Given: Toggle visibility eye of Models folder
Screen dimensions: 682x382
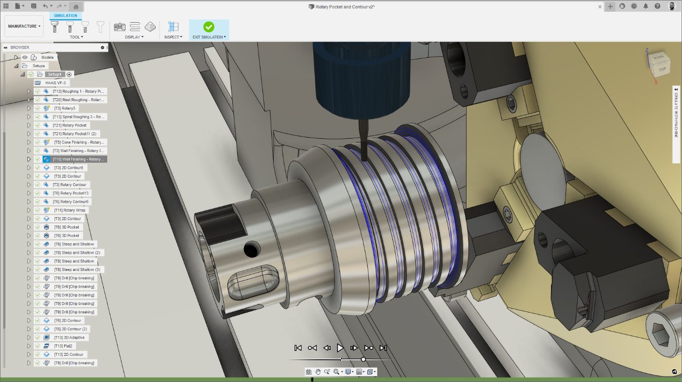Looking at the screenshot, I should [x=25, y=57].
